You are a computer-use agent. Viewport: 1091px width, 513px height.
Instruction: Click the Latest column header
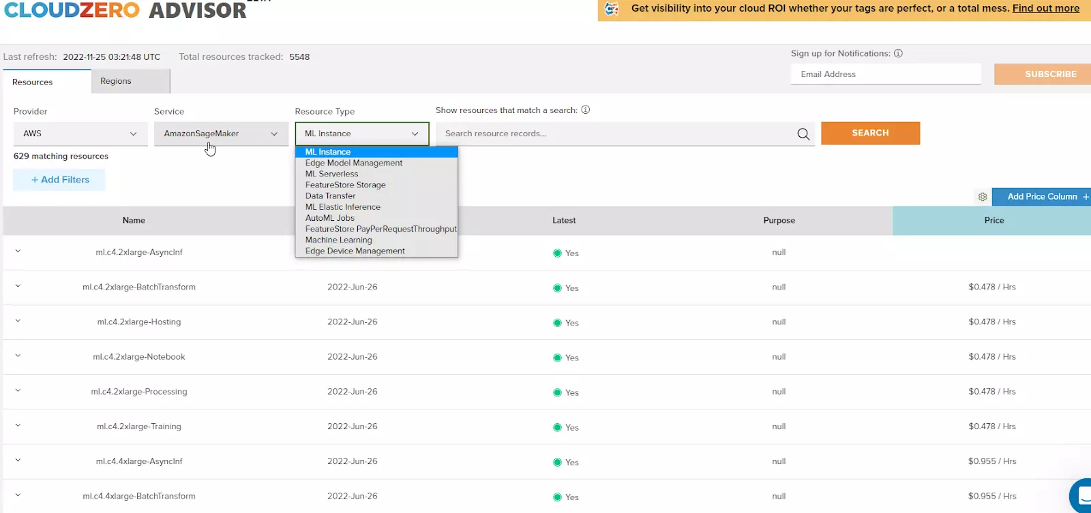point(564,220)
